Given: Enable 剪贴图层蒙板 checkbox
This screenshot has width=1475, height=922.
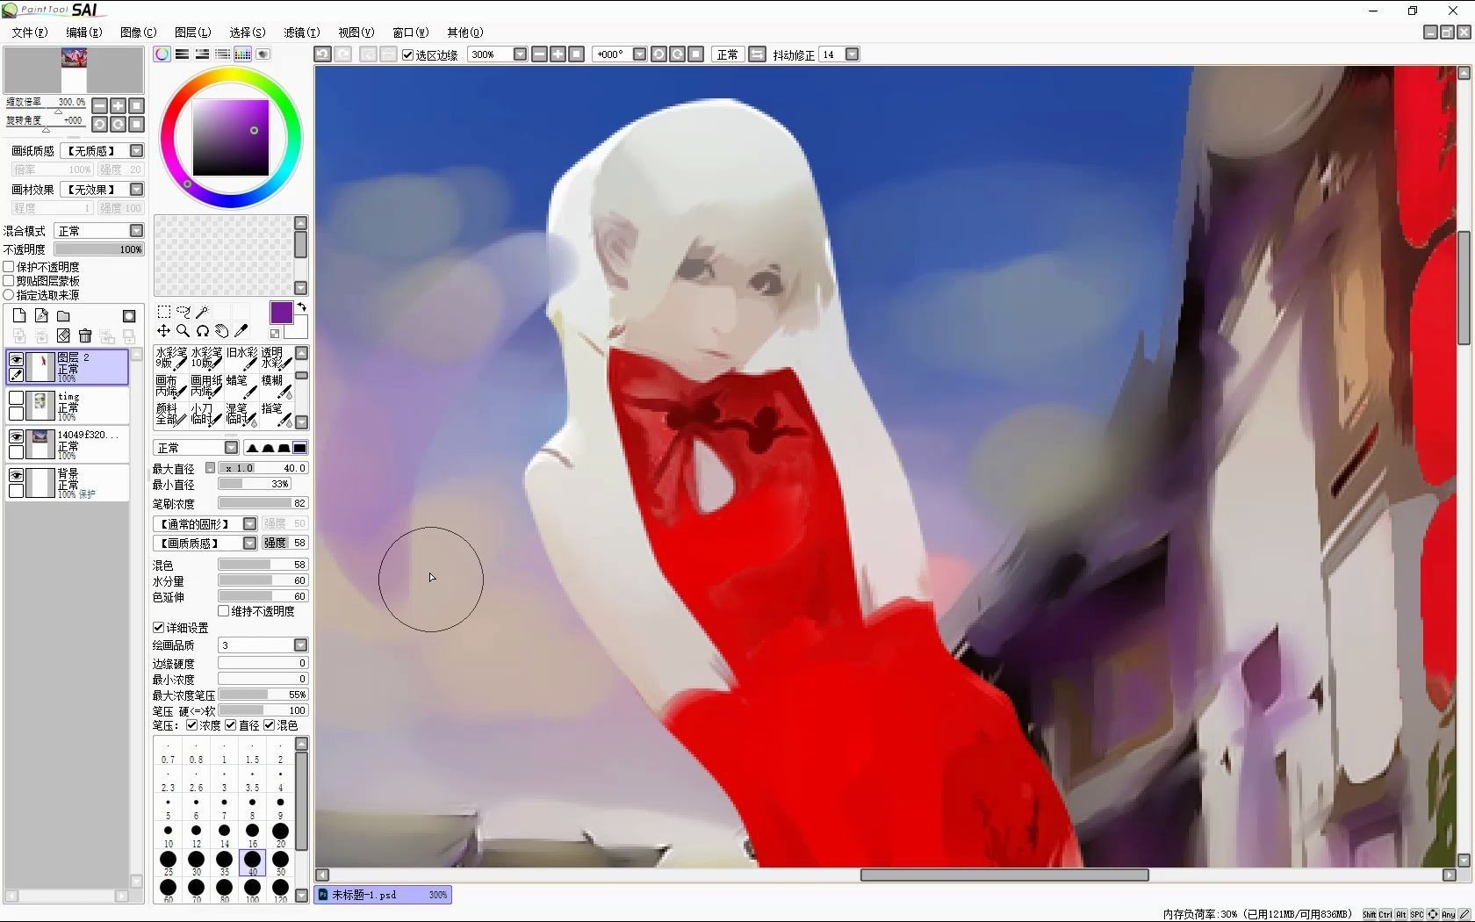Looking at the screenshot, I should click(x=10, y=281).
